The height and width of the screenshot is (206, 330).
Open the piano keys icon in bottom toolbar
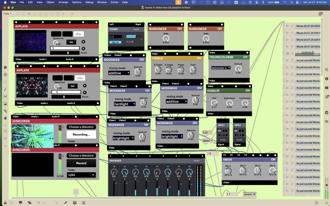(75, 203)
